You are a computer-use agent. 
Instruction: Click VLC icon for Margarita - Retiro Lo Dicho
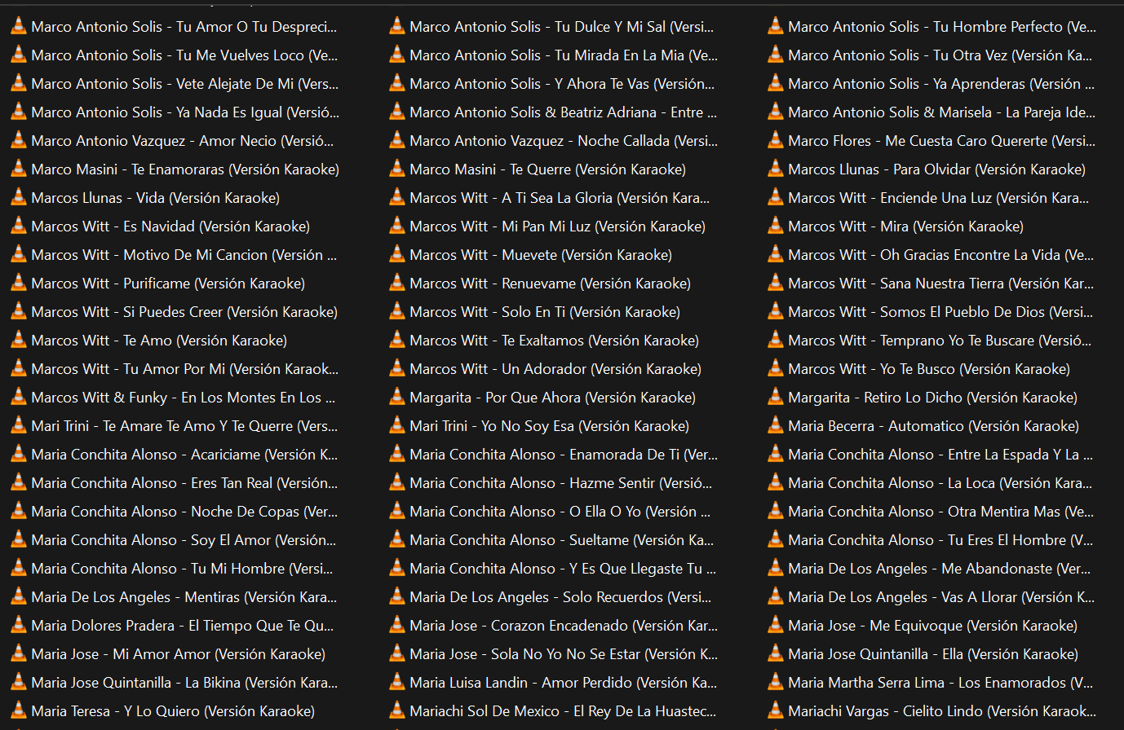(x=775, y=397)
